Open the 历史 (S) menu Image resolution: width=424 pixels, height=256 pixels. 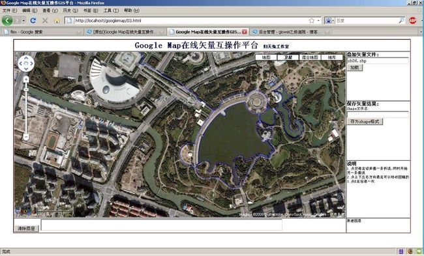coord(70,10)
